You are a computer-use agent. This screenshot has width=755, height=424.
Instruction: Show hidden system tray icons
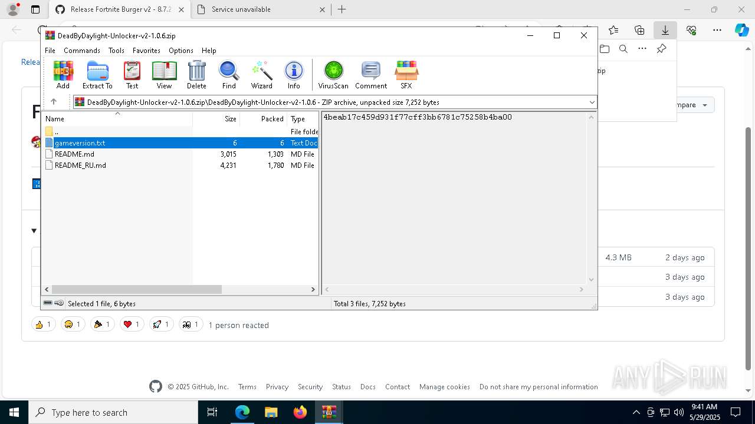coord(636,412)
